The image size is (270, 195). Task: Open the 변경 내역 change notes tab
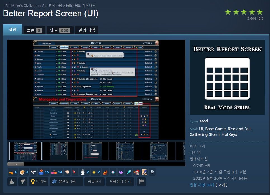pyautogui.click(x=86, y=30)
